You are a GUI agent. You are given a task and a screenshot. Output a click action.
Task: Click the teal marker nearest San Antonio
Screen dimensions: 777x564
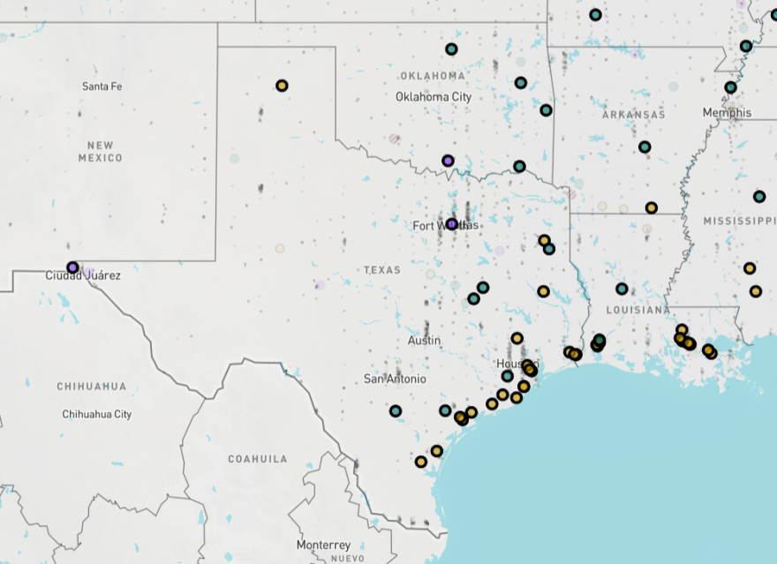[396, 411]
